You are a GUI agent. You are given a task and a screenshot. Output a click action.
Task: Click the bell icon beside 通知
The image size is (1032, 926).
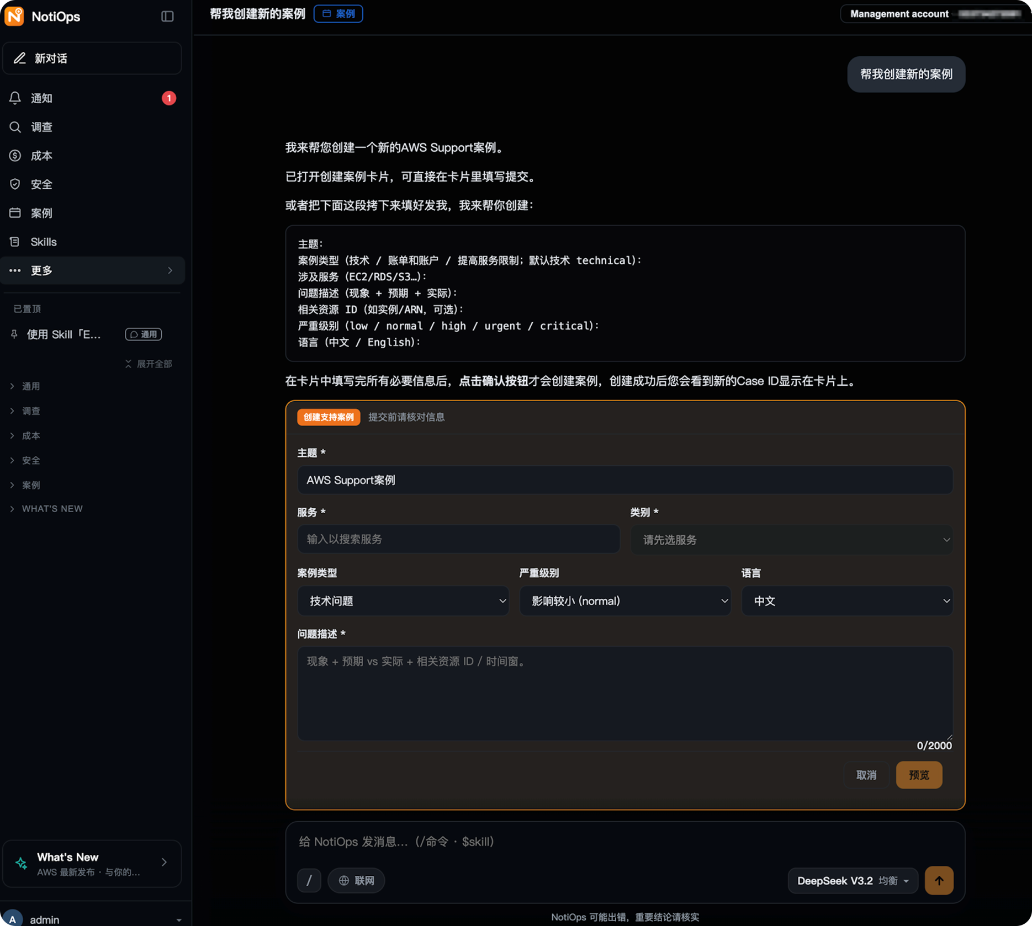click(x=15, y=98)
